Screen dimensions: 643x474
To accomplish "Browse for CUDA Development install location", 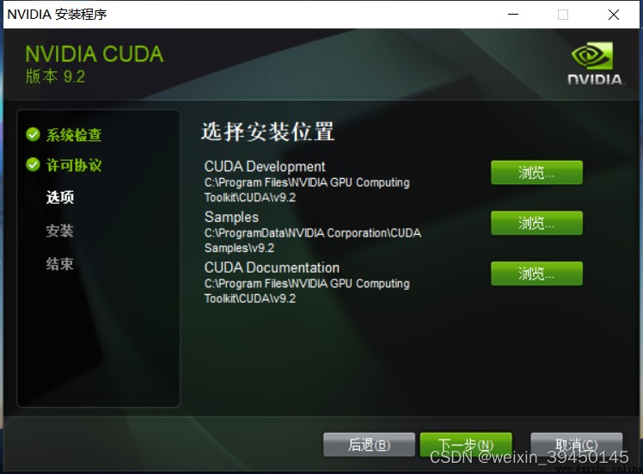I will pyautogui.click(x=536, y=172).
